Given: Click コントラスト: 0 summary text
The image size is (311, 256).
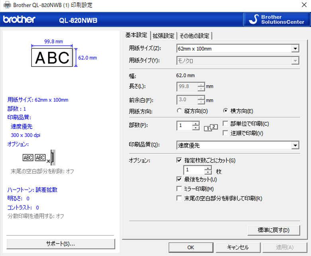Looking at the screenshot, I should 23,207.
